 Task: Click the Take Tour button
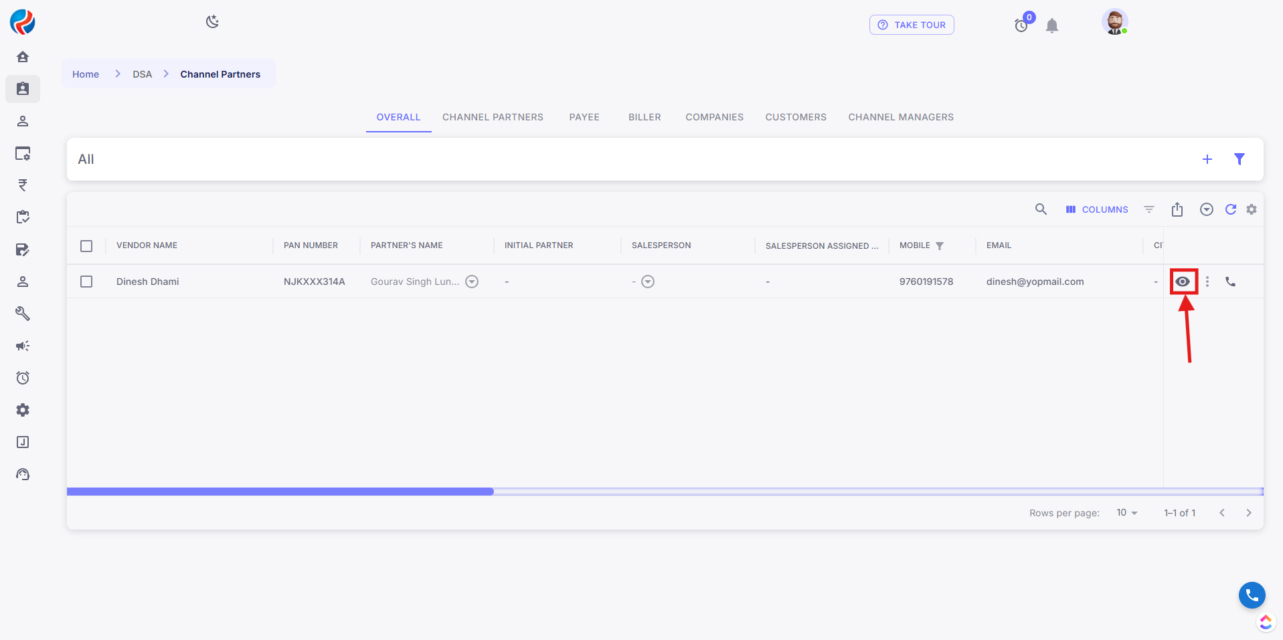(911, 25)
